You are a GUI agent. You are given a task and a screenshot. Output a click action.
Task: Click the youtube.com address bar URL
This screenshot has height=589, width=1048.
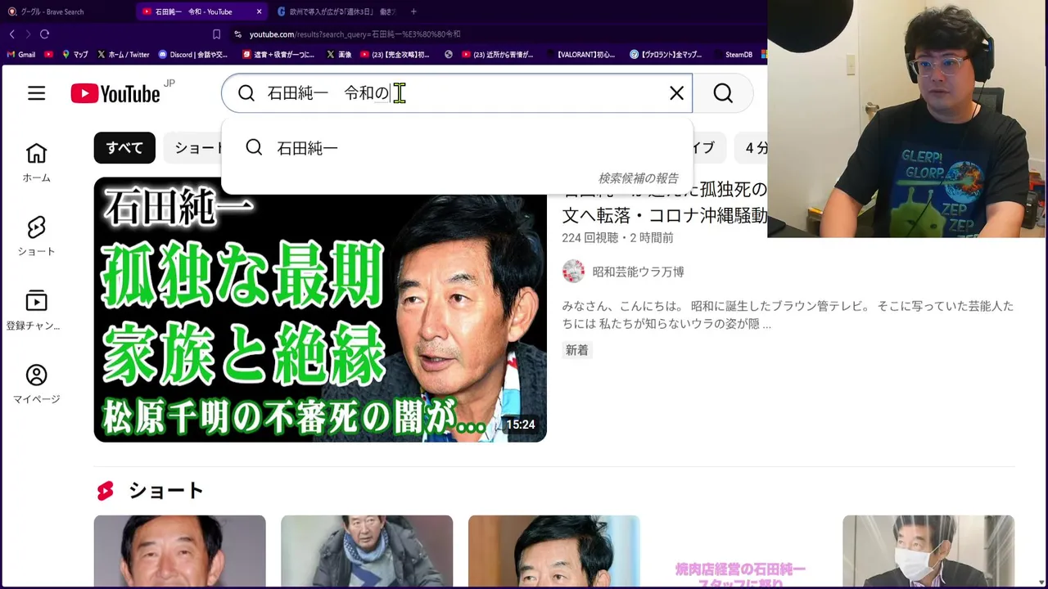(355, 34)
